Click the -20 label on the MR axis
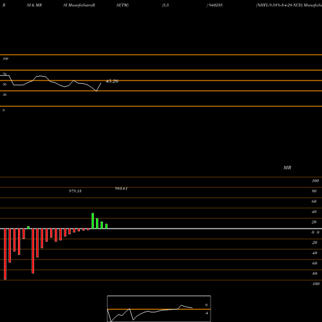Screen dimensions: 322x322 (314, 243)
